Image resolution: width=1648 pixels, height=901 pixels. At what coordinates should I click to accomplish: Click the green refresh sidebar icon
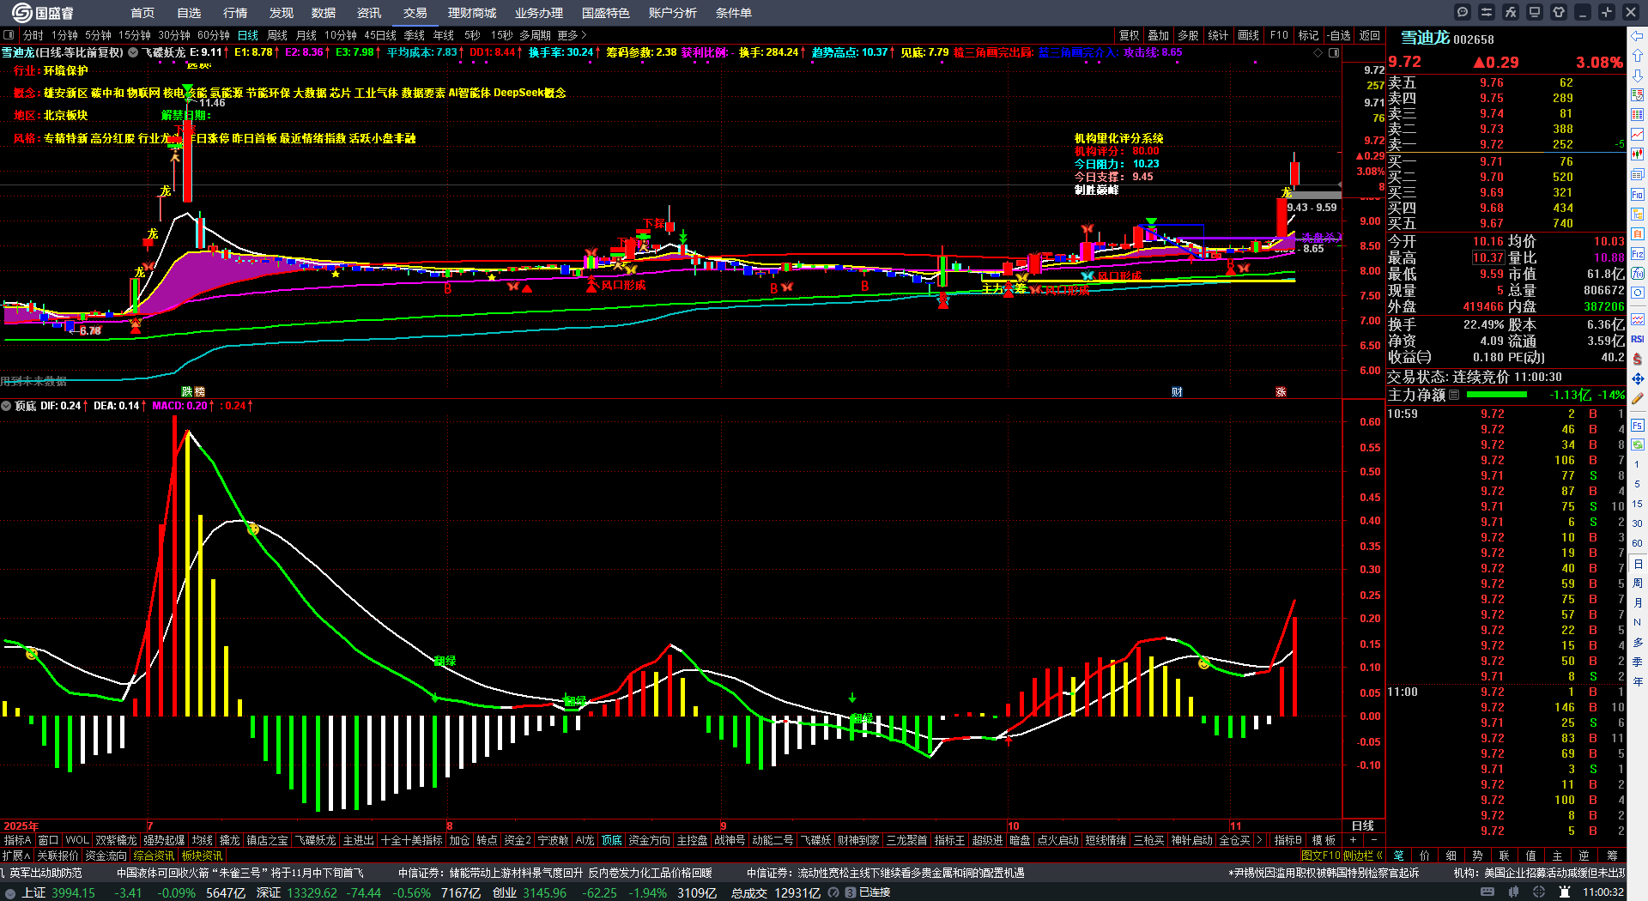1638,444
